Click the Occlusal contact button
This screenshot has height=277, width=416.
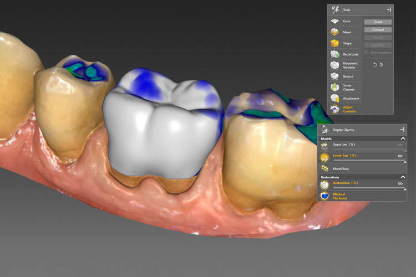point(378,30)
